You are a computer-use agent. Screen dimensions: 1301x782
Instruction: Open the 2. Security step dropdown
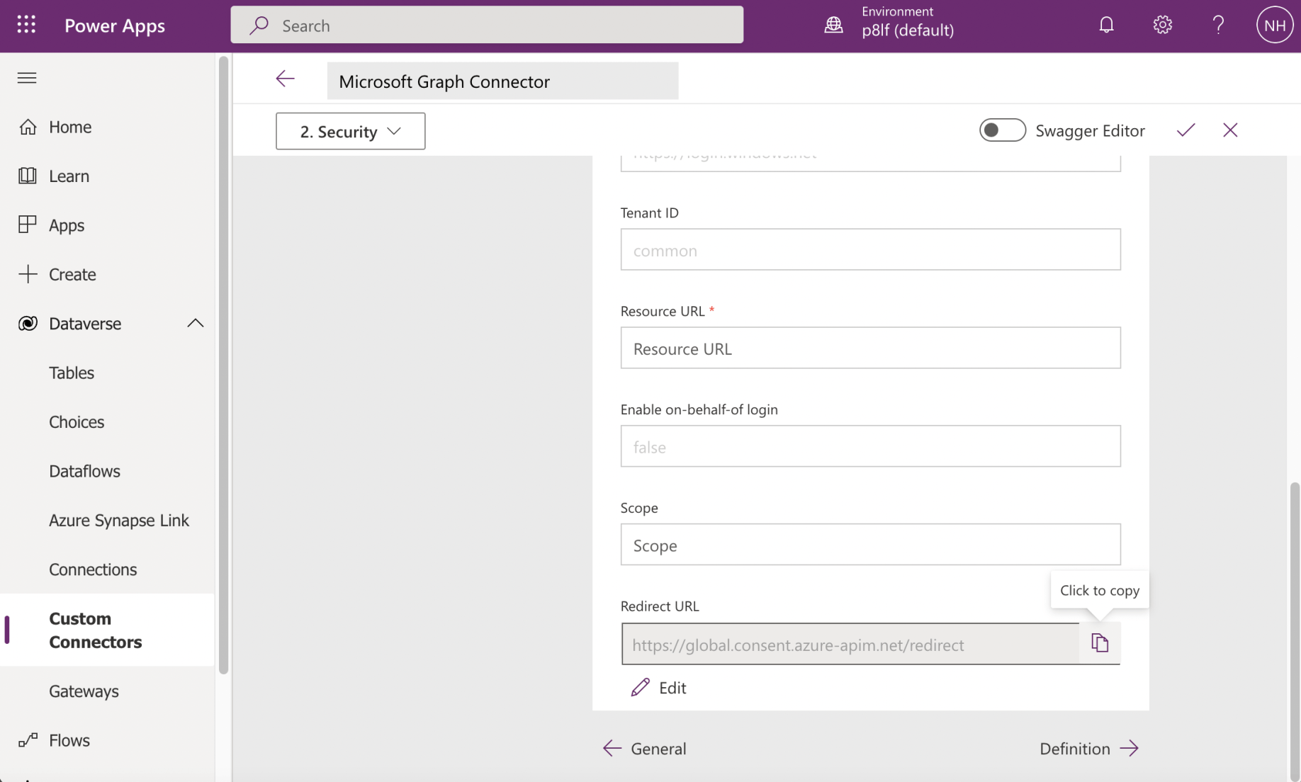pyautogui.click(x=350, y=131)
